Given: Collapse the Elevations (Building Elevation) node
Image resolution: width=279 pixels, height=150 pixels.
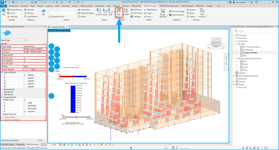Looking at the screenshot, I should (236, 59).
